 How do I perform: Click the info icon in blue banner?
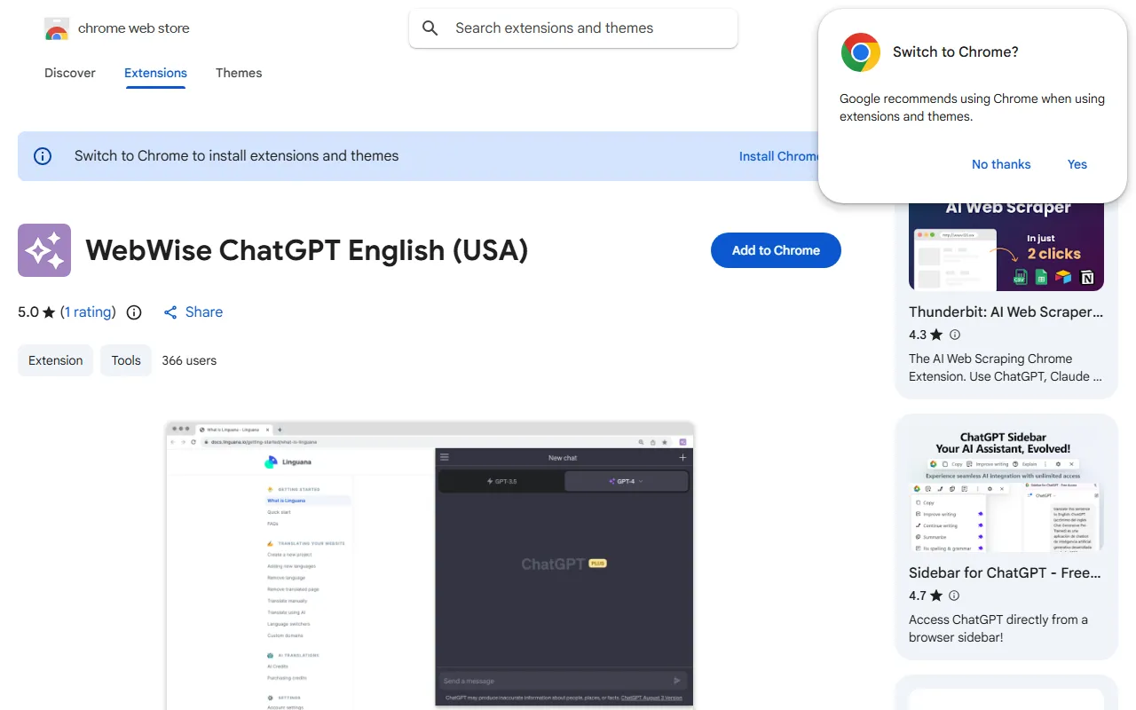(x=43, y=156)
